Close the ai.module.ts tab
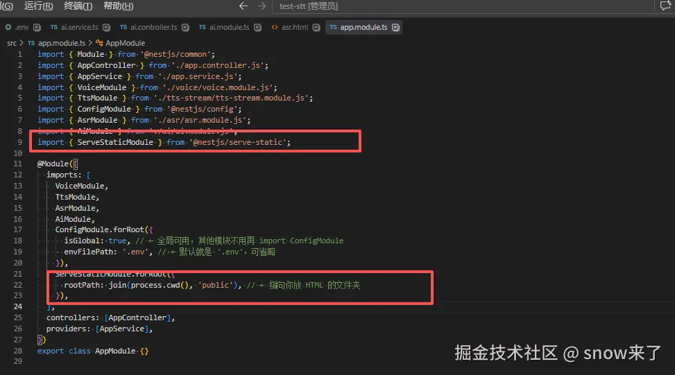The width and height of the screenshot is (675, 375). click(x=257, y=27)
